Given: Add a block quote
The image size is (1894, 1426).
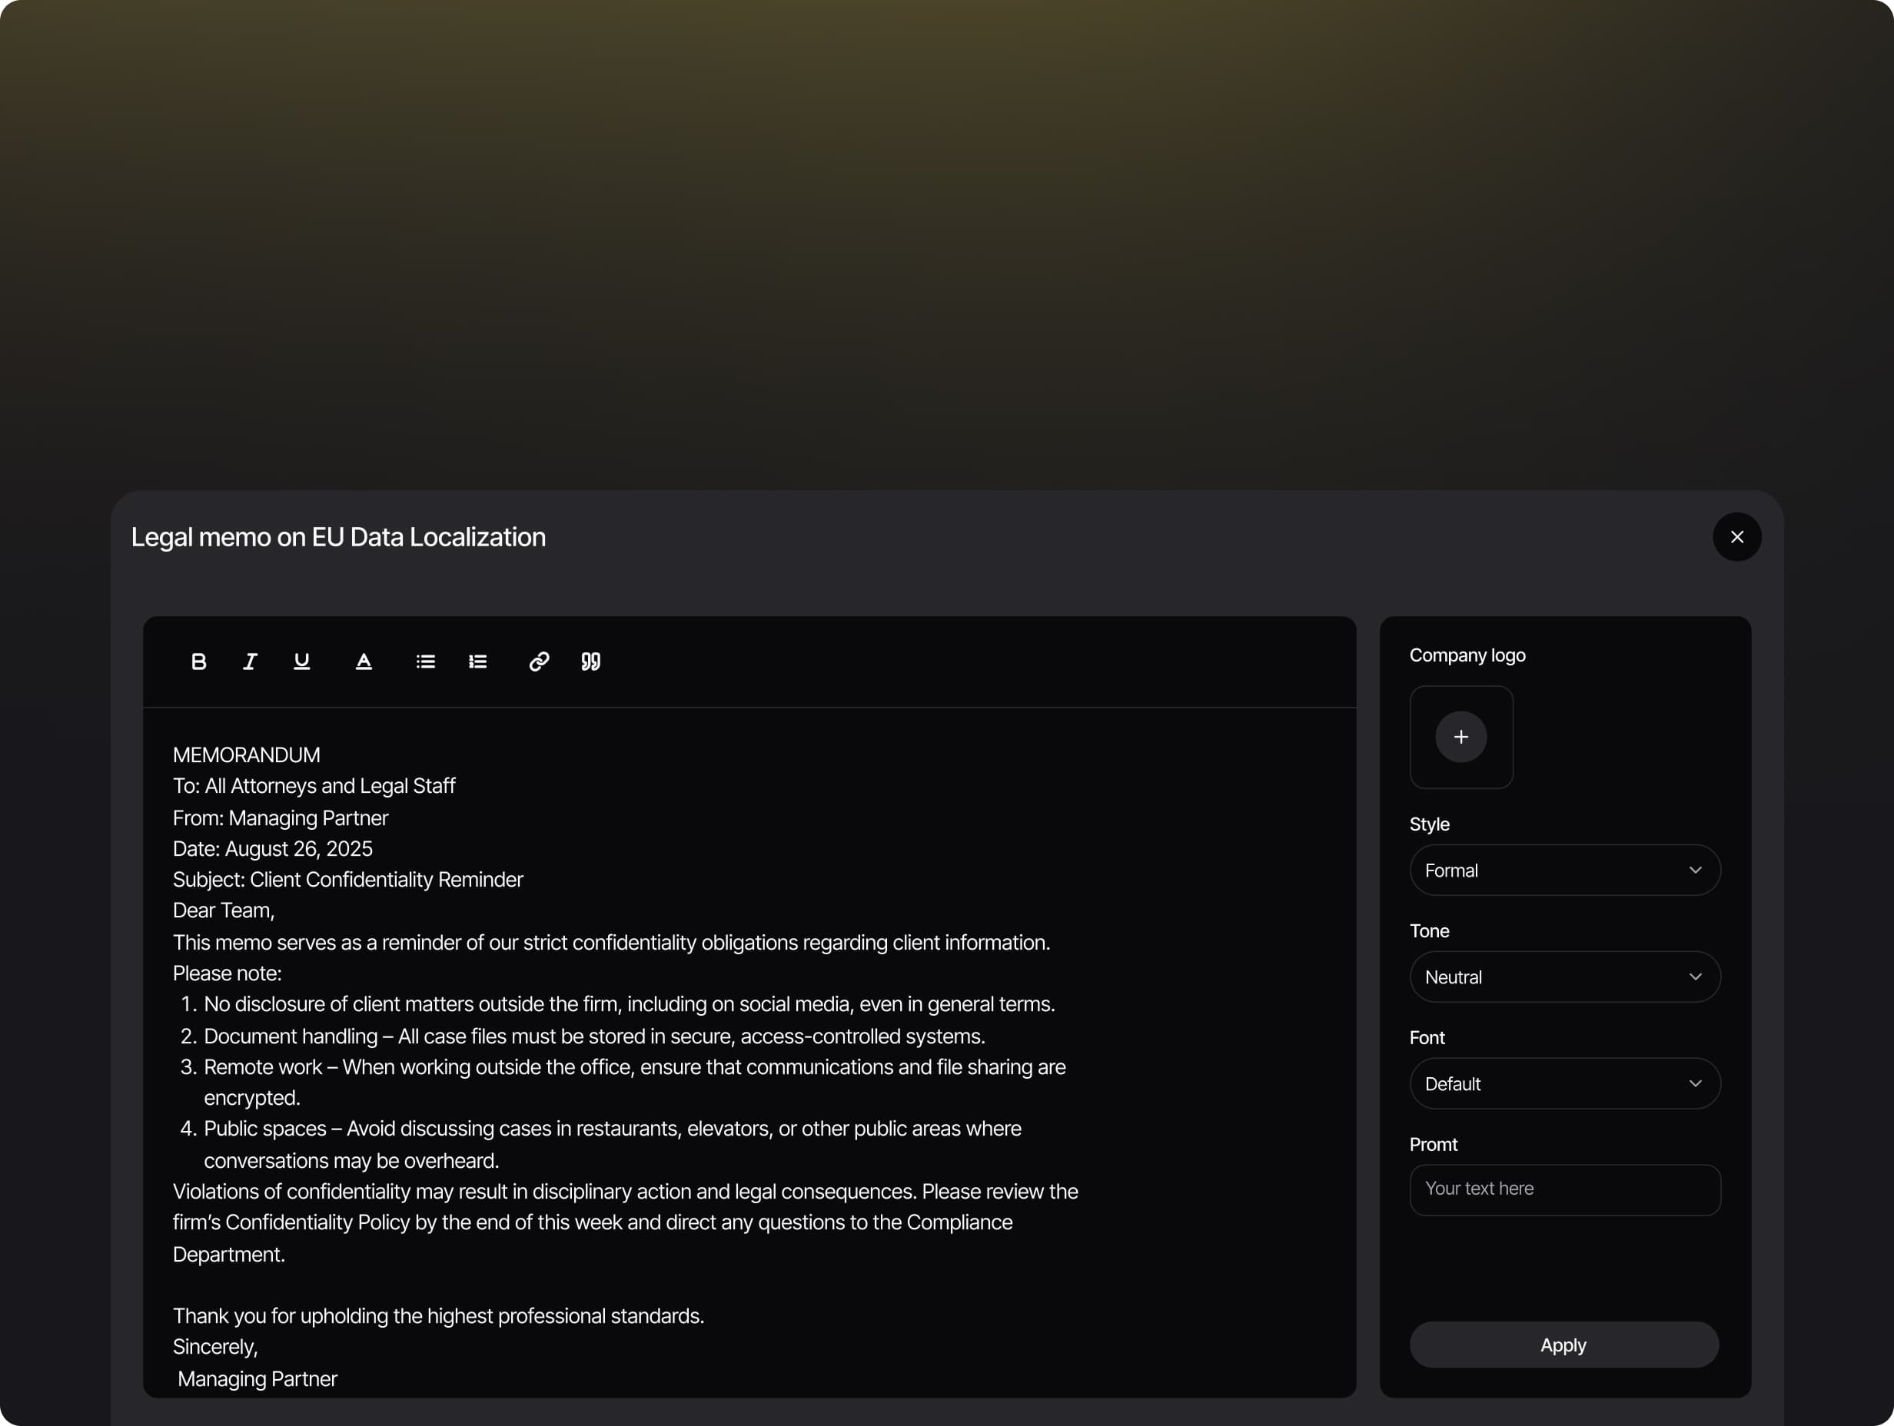Looking at the screenshot, I should tap(591, 662).
